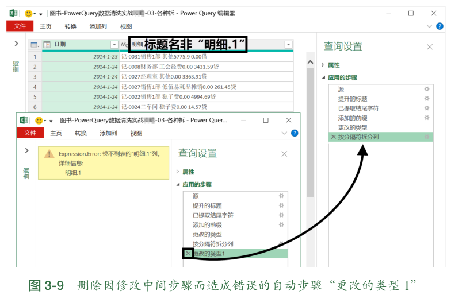The width and height of the screenshot is (451, 295).
Task: Select cell 记-0008财务部 工会经费
Action: 206,67
